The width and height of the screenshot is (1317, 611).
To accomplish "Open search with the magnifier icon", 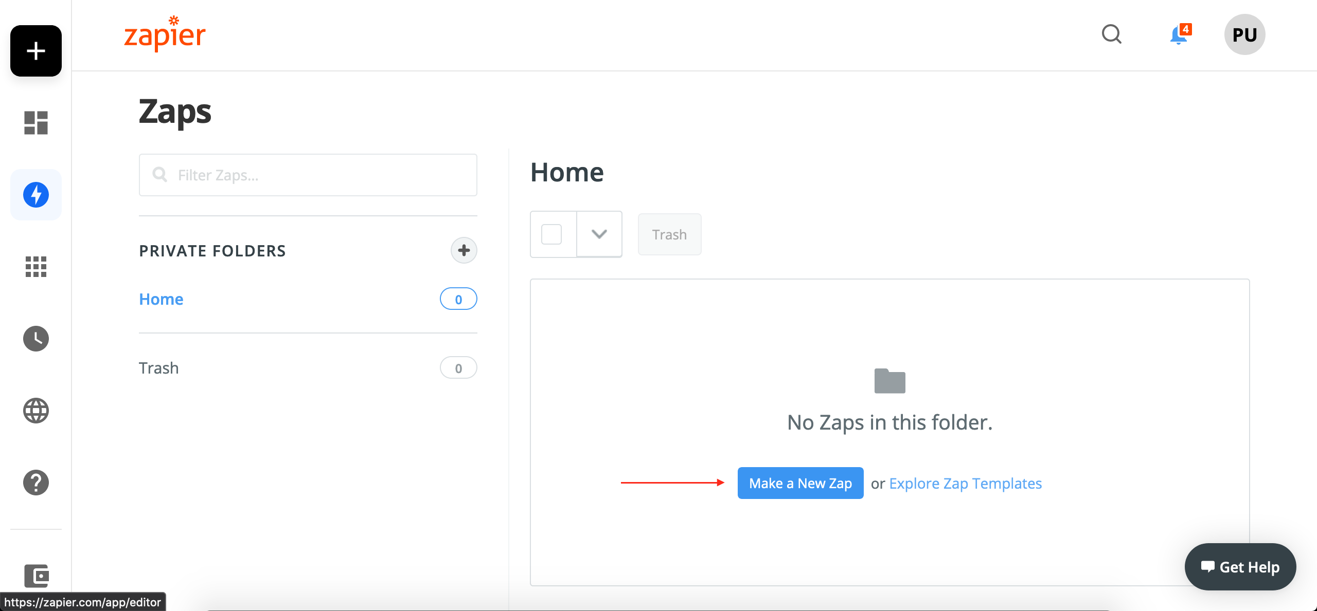I will pyautogui.click(x=1111, y=34).
